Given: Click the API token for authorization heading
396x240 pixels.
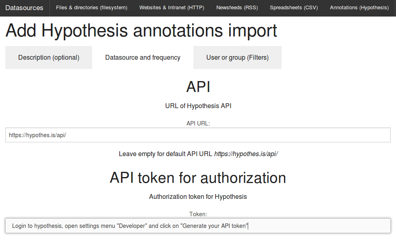Looking at the screenshot, I should [x=198, y=177].
